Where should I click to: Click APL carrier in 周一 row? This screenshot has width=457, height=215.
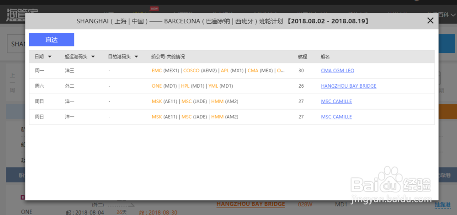[x=225, y=70]
